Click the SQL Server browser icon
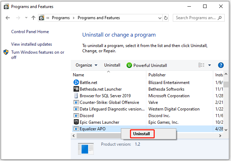This screenshot has width=231, height=161. point(76,95)
